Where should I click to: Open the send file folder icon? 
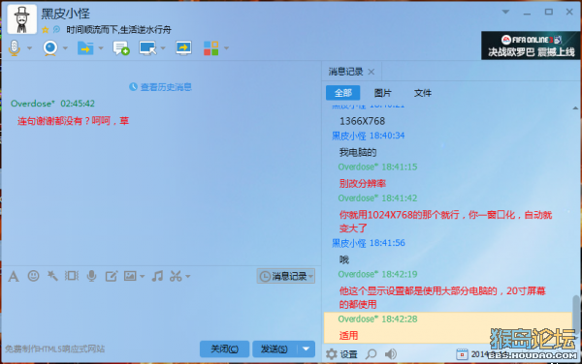(x=85, y=48)
